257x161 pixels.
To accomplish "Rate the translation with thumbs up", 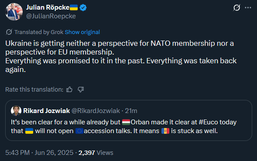I will 69,89.
